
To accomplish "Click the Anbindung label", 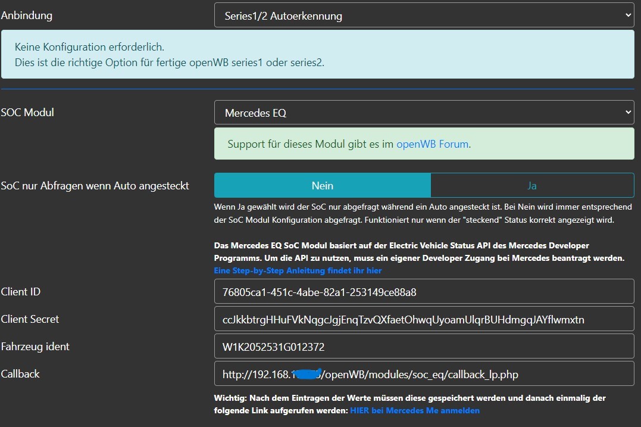I will 27,15.
